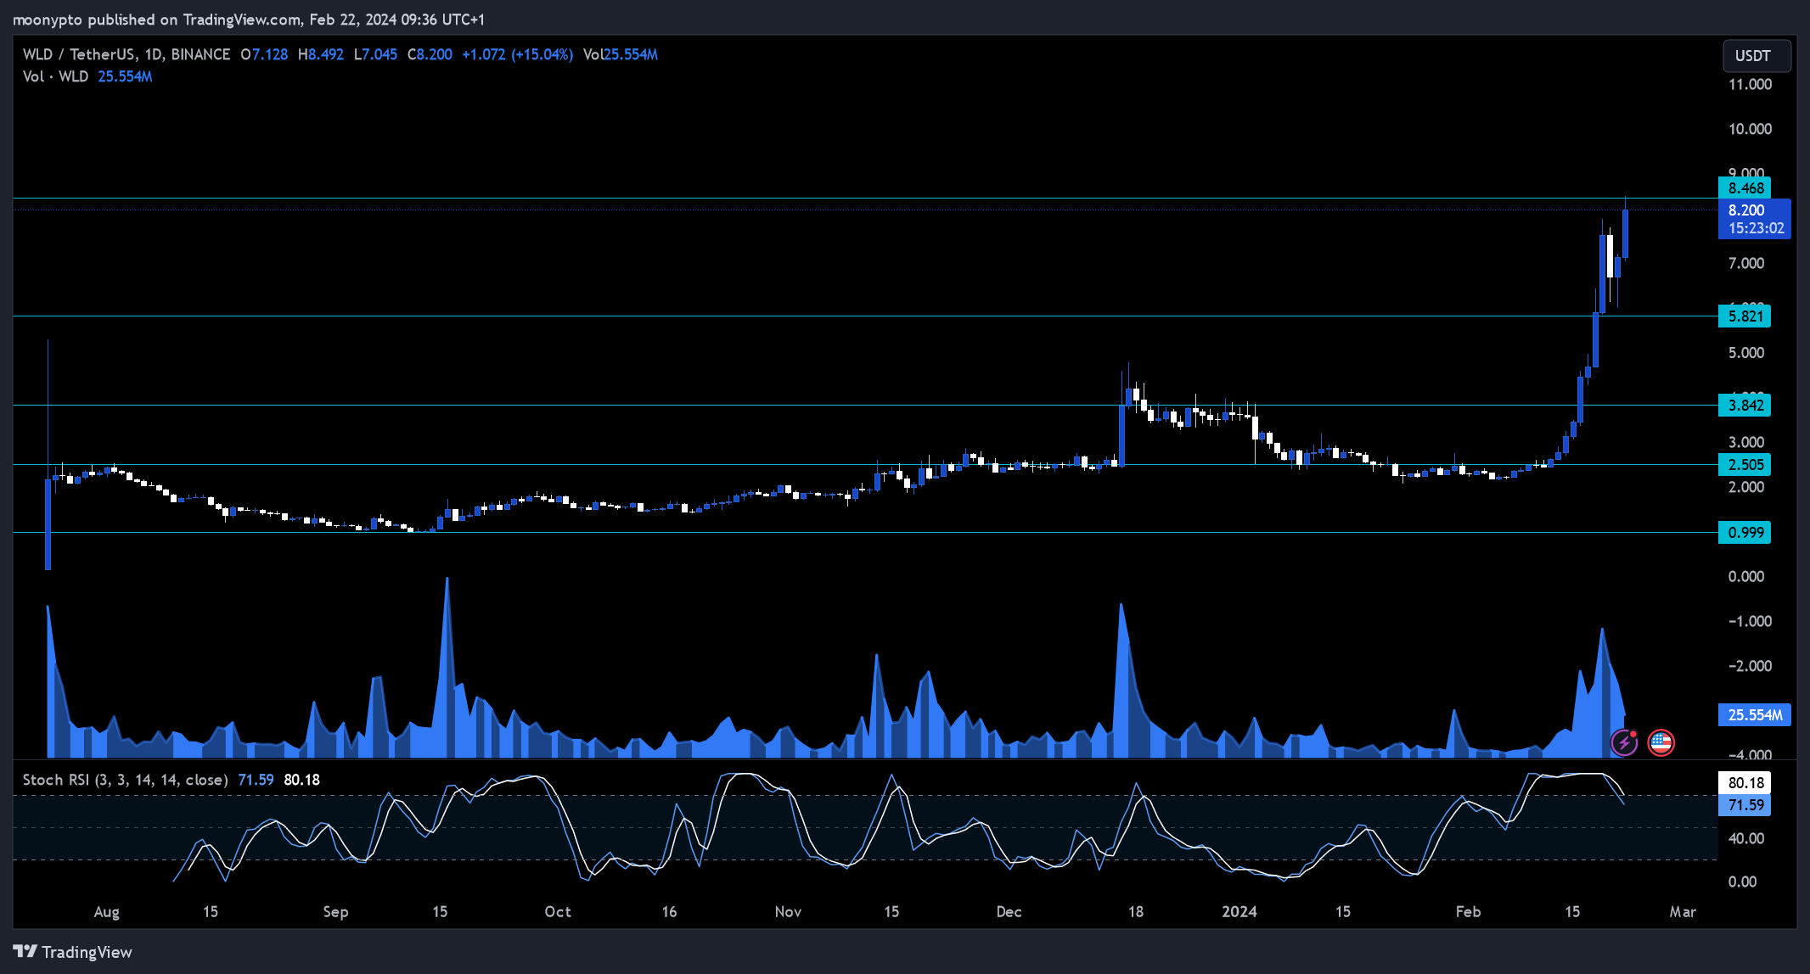This screenshot has height=974, width=1810.
Task: Click the Mar label on time axis
Action: click(1682, 911)
